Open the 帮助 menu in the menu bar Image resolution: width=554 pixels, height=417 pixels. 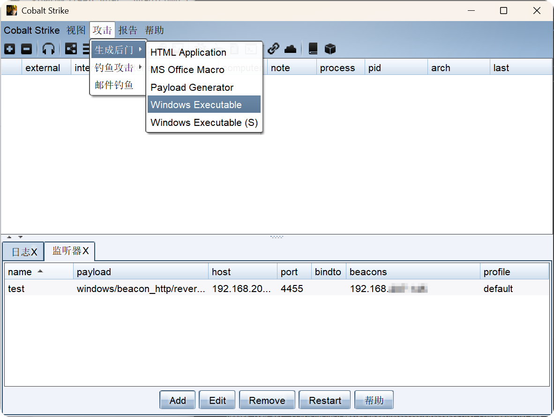[154, 30]
